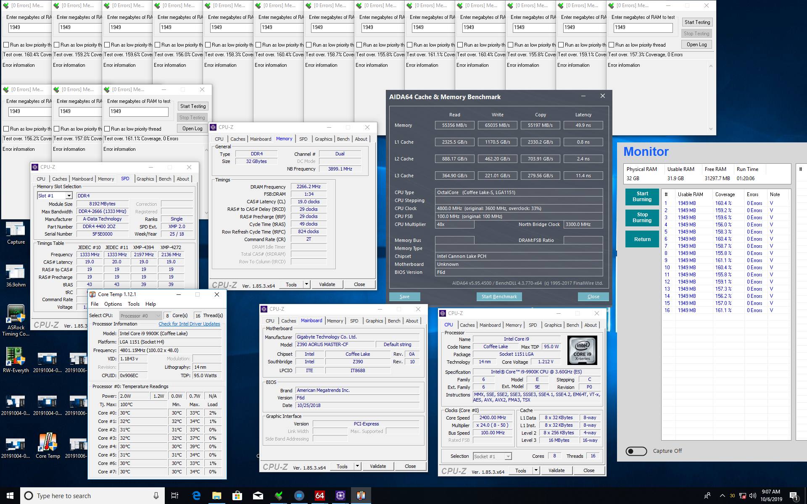
Task: Click Return button in Monitor
Action: pyautogui.click(x=642, y=239)
